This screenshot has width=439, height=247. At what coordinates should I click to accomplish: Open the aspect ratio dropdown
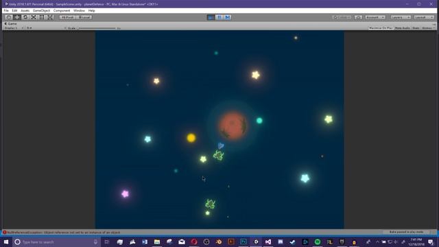click(46, 28)
